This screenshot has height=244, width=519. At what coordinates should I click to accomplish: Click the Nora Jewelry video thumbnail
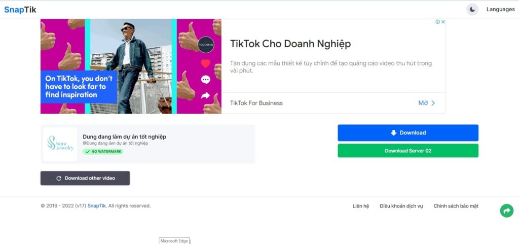pyautogui.click(x=60, y=144)
